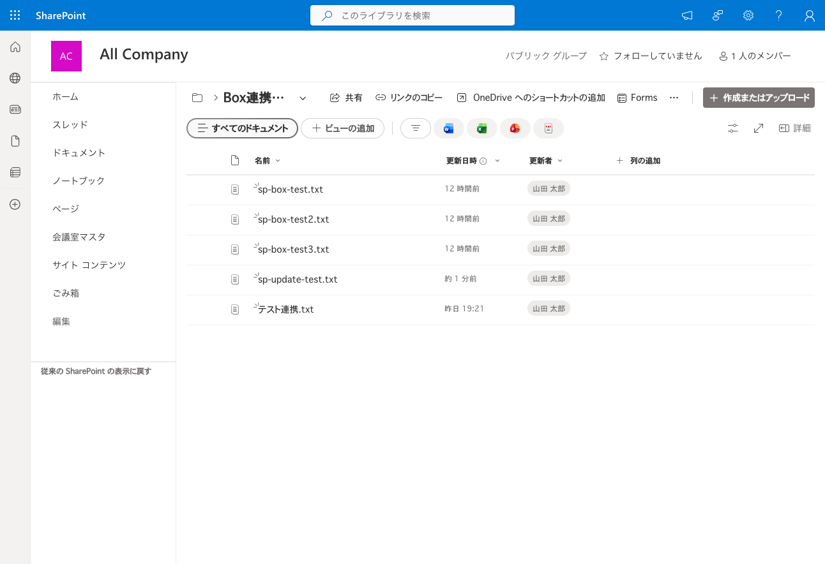Open the My sites globe icon
825x564 pixels.
(15, 78)
